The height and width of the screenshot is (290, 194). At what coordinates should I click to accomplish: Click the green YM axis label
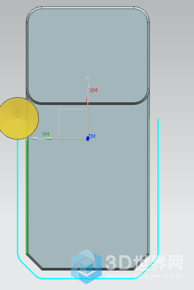(x=45, y=134)
